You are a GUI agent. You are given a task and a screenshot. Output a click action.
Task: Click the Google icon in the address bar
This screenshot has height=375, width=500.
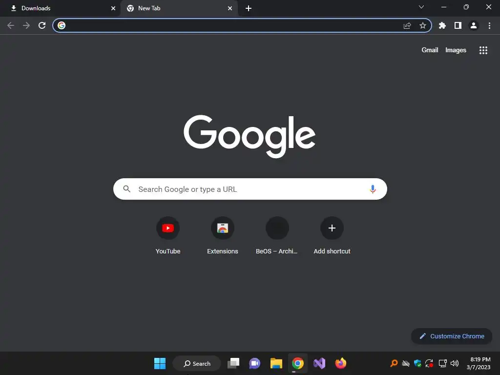tap(62, 25)
